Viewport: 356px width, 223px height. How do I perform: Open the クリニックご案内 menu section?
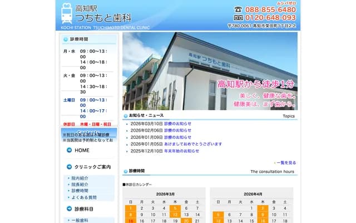tap(93, 167)
